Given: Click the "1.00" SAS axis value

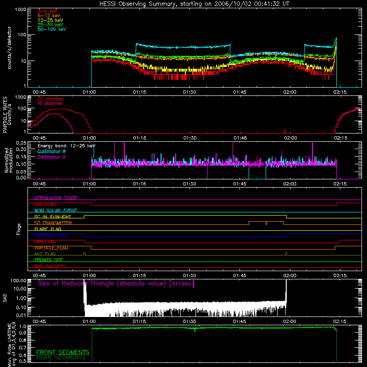Looking at the screenshot, I should point(21,298).
